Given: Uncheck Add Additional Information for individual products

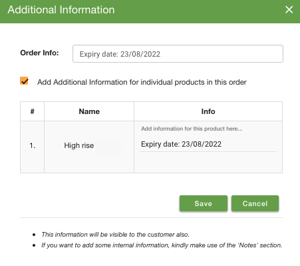Looking at the screenshot, I should pyautogui.click(x=24, y=81).
